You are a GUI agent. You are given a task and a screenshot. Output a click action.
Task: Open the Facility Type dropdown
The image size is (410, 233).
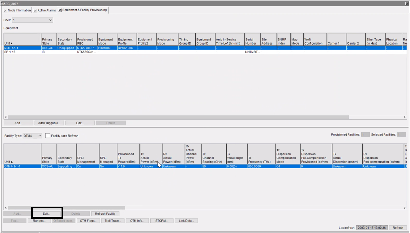[x=39, y=135]
